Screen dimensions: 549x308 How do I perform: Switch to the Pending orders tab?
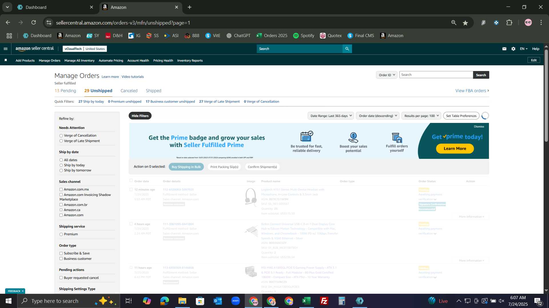tap(65, 91)
